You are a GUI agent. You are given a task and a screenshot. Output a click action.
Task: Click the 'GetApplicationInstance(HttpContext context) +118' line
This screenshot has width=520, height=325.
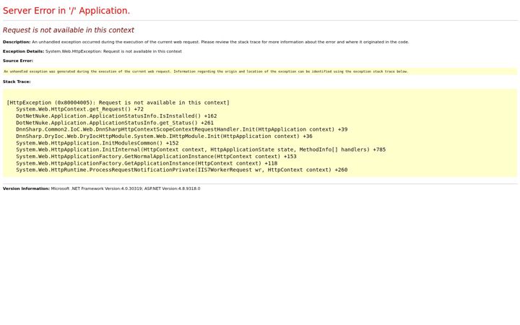point(147,163)
